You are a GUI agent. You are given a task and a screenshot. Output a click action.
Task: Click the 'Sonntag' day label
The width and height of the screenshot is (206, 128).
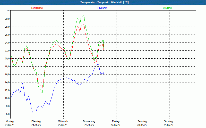tap(168, 121)
